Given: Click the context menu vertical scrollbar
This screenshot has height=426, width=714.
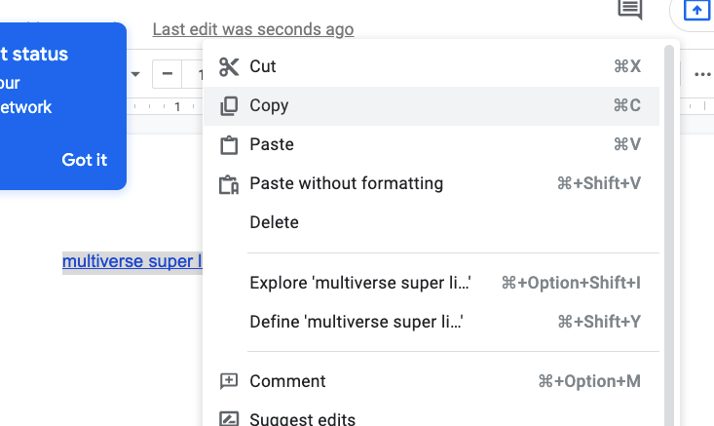Looking at the screenshot, I should pyautogui.click(x=669, y=235).
